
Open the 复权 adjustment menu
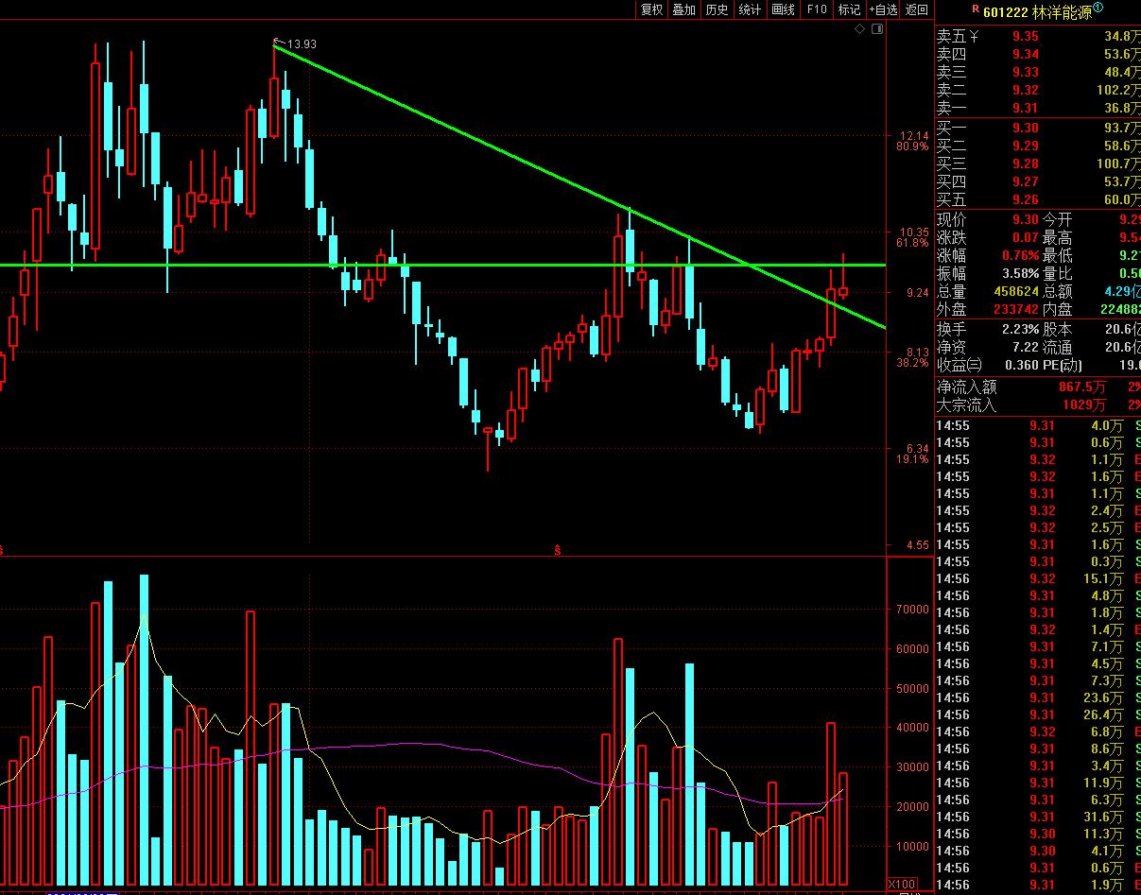652,9
